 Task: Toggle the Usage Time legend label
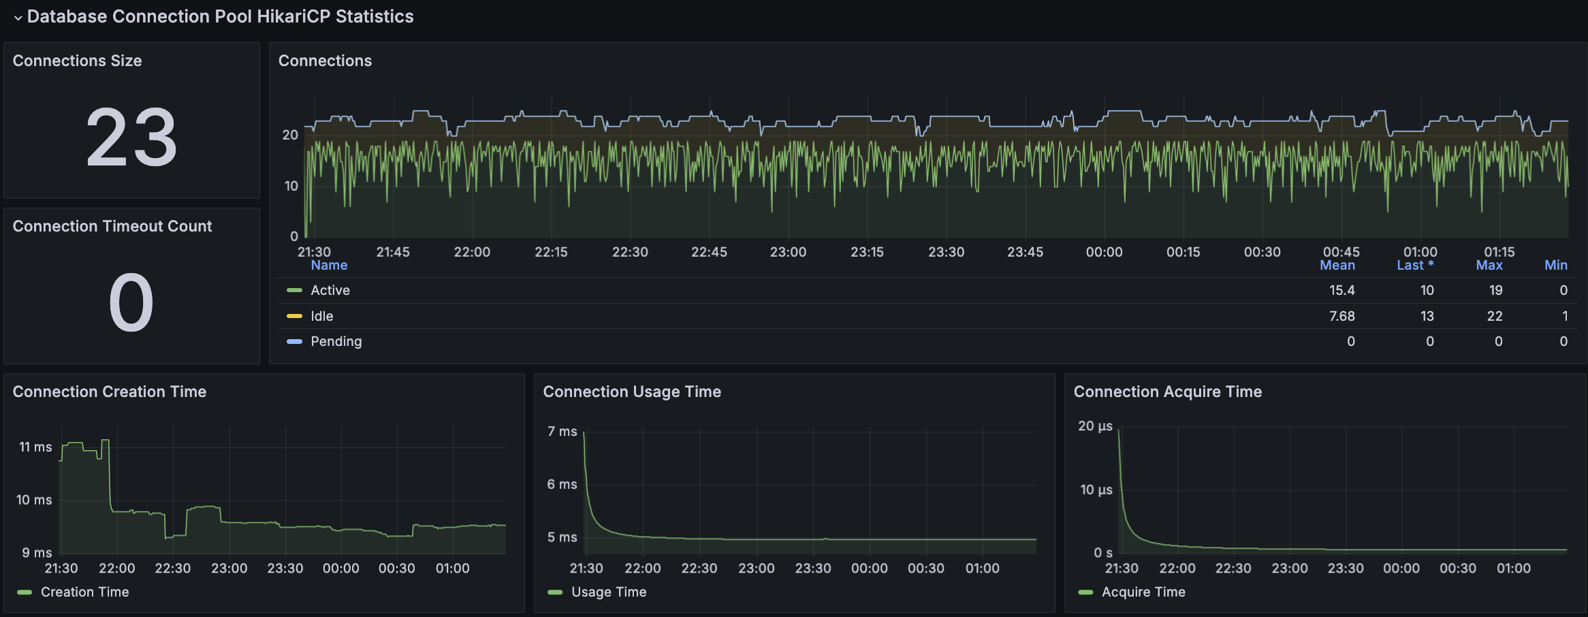(x=609, y=592)
